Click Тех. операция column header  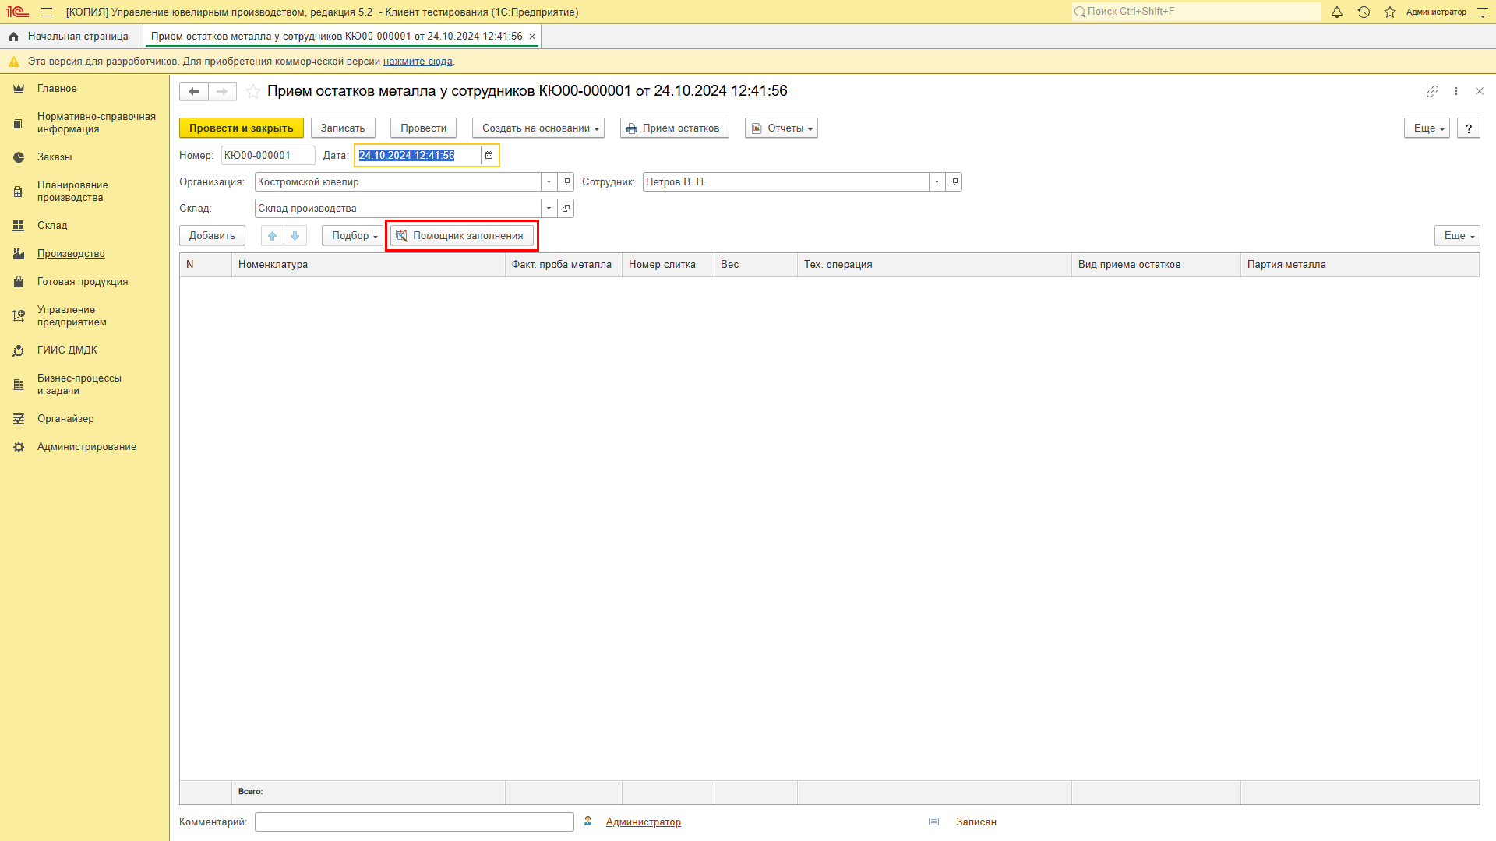pos(934,265)
